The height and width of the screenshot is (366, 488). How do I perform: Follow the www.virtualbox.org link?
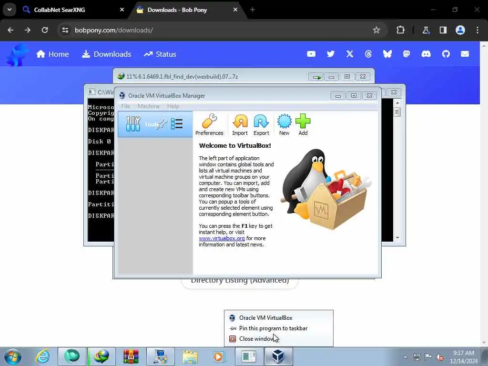coord(222,238)
